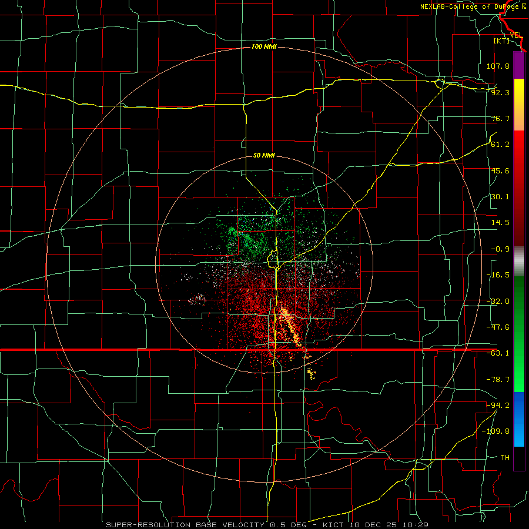
Task: Pick the green segment of the color bar
Action: click(519, 334)
